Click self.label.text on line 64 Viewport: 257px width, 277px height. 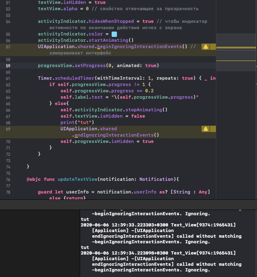81,97
